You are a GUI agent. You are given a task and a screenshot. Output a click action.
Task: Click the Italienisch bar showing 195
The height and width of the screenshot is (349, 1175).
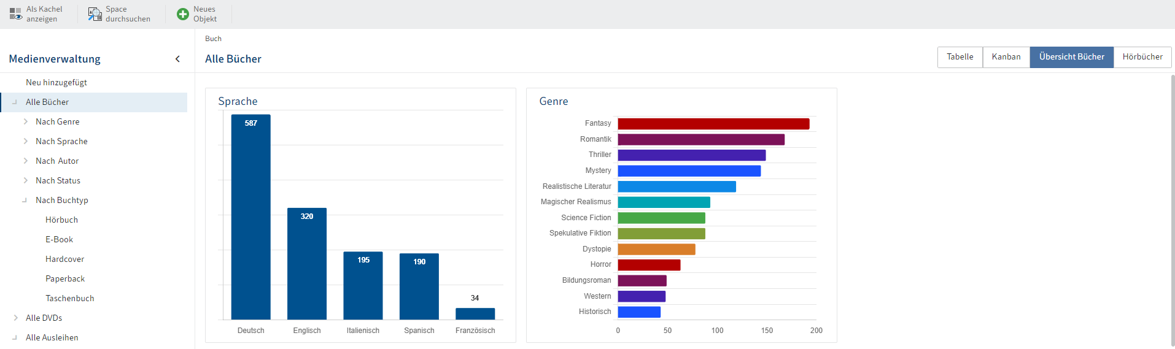click(x=363, y=286)
